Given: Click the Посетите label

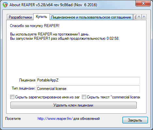Looking at the screenshot, I should (x=13, y=119).
